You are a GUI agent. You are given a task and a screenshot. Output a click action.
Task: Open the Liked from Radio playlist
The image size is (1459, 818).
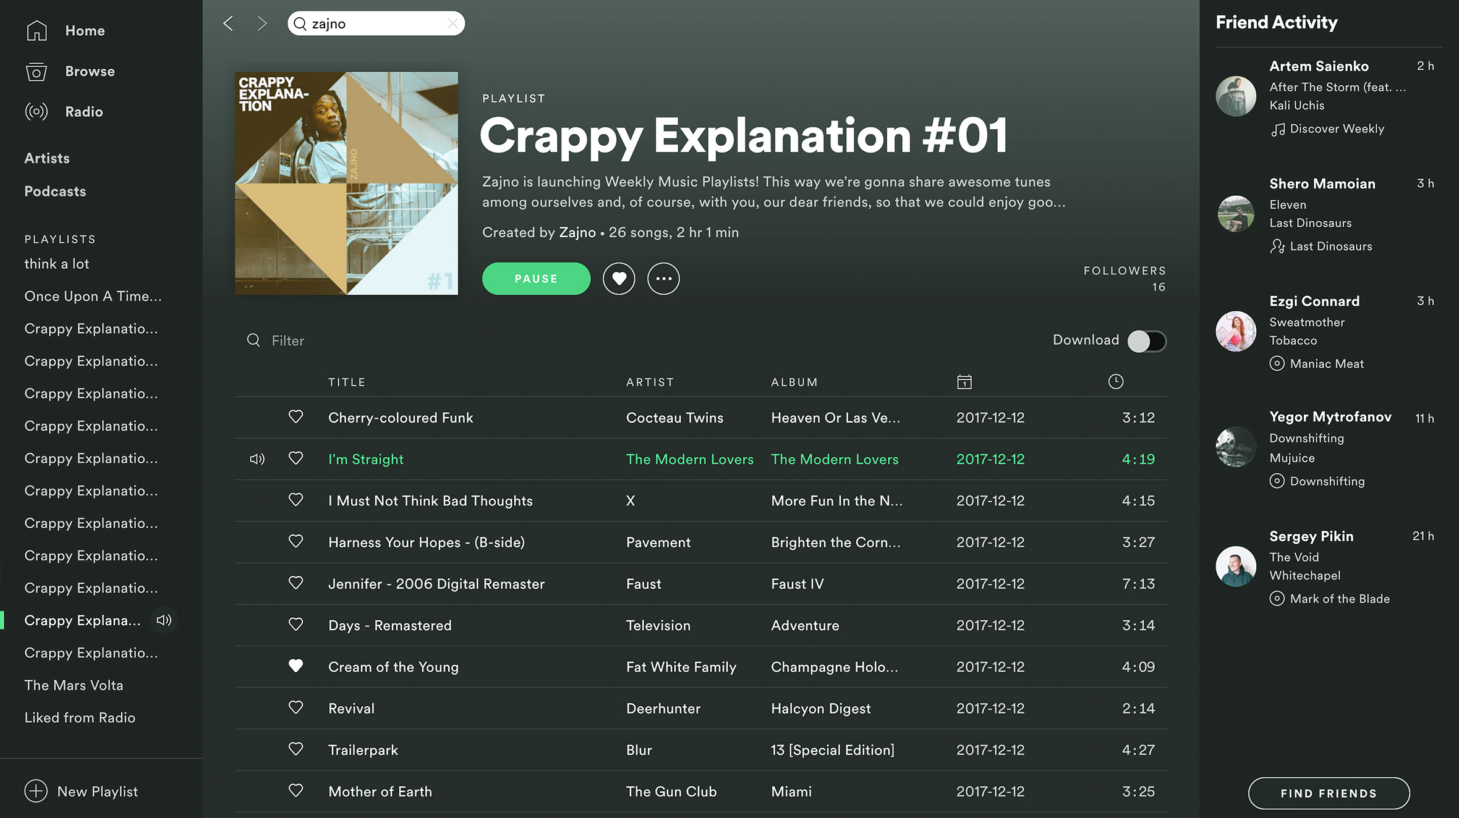coord(80,717)
